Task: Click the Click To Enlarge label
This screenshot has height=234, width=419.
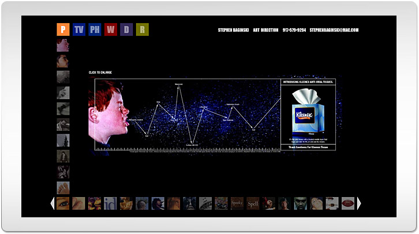Action: 100,72
